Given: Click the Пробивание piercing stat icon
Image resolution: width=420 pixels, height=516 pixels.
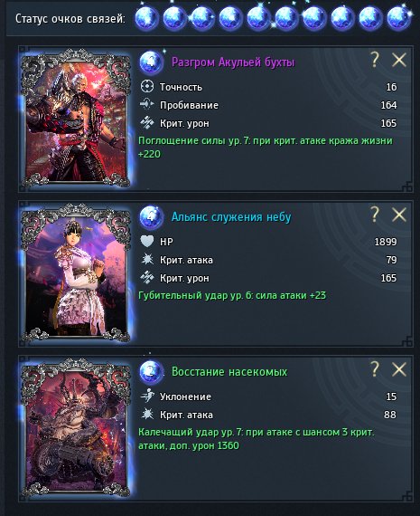Looking at the screenshot, I should pos(147,105).
